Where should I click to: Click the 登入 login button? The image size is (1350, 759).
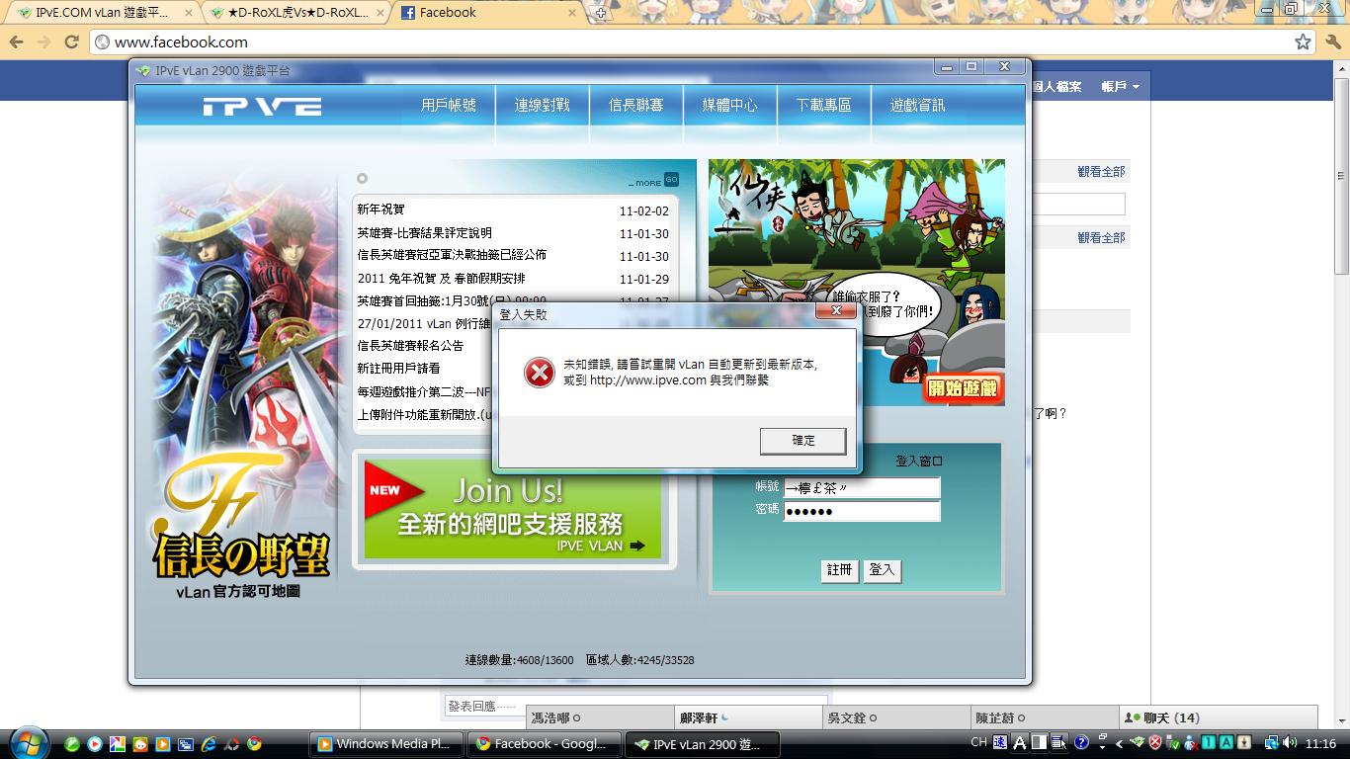pos(882,570)
